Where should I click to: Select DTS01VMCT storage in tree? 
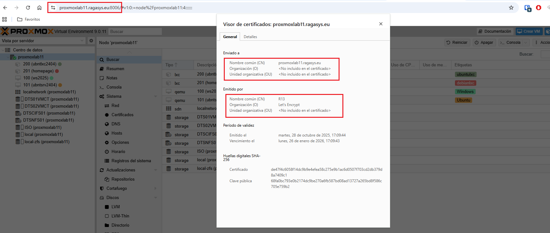(52, 99)
